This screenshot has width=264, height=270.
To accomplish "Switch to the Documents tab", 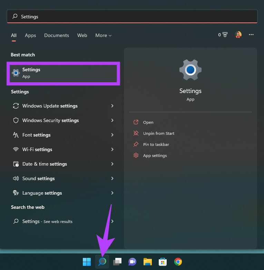I will pyautogui.click(x=57, y=35).
